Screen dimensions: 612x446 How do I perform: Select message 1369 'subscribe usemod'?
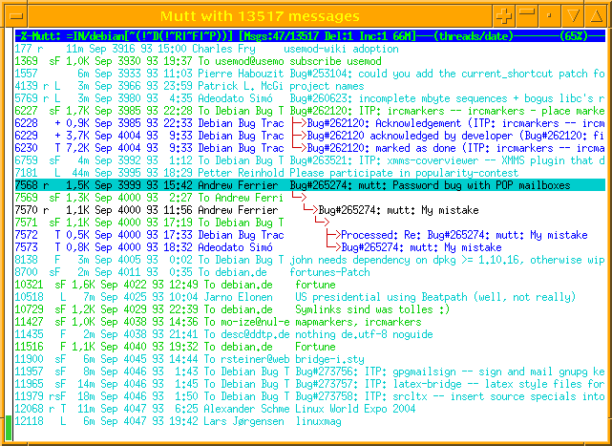pos(310,61)
